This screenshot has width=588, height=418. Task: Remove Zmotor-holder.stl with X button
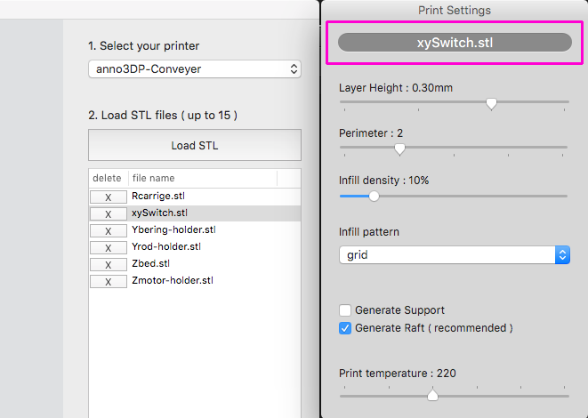pyautogui.click(x=108, y=281)
